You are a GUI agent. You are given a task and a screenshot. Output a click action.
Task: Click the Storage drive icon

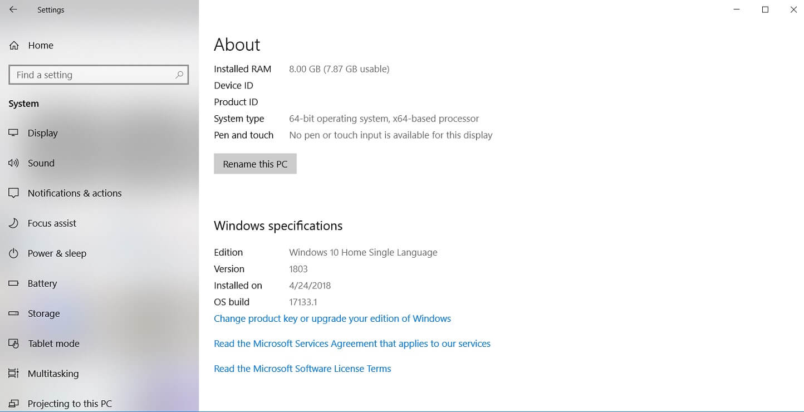(x=14, y=313)
